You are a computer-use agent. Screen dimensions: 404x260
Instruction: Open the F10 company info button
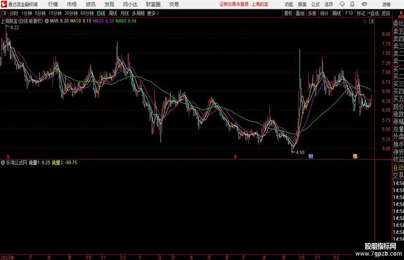(x=349, y=13)
